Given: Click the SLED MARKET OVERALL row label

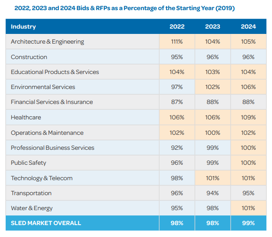Looking at the screenshot, I should (x=46, y=223).
